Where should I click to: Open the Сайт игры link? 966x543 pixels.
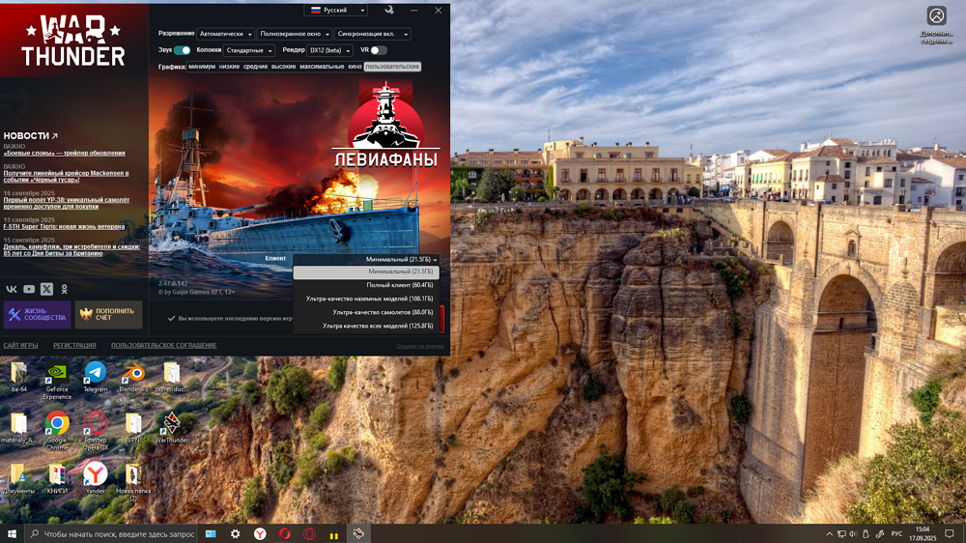pyautogui.click(x=20, y=346)
